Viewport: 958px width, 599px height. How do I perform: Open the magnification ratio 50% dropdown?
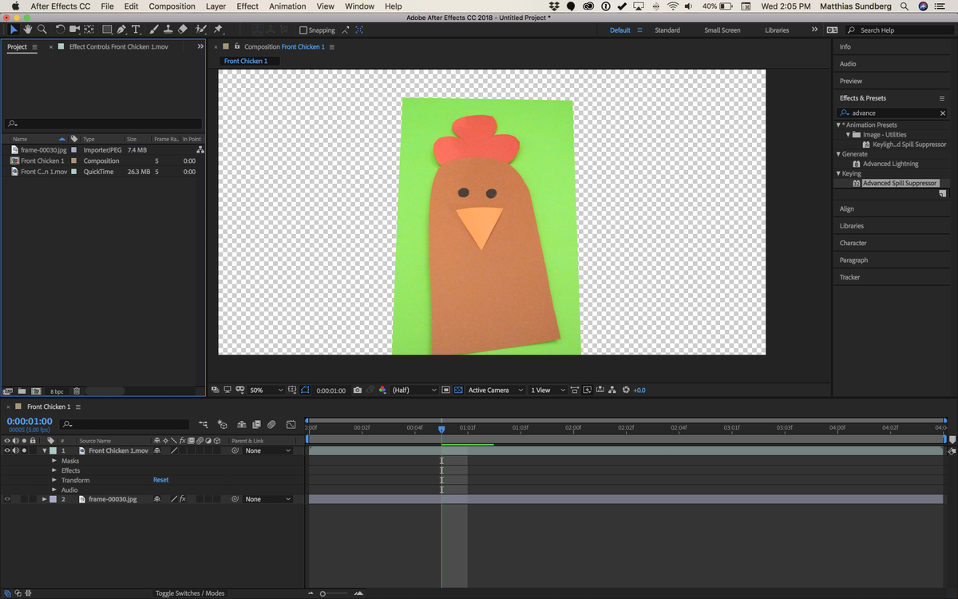pos(266,390)
